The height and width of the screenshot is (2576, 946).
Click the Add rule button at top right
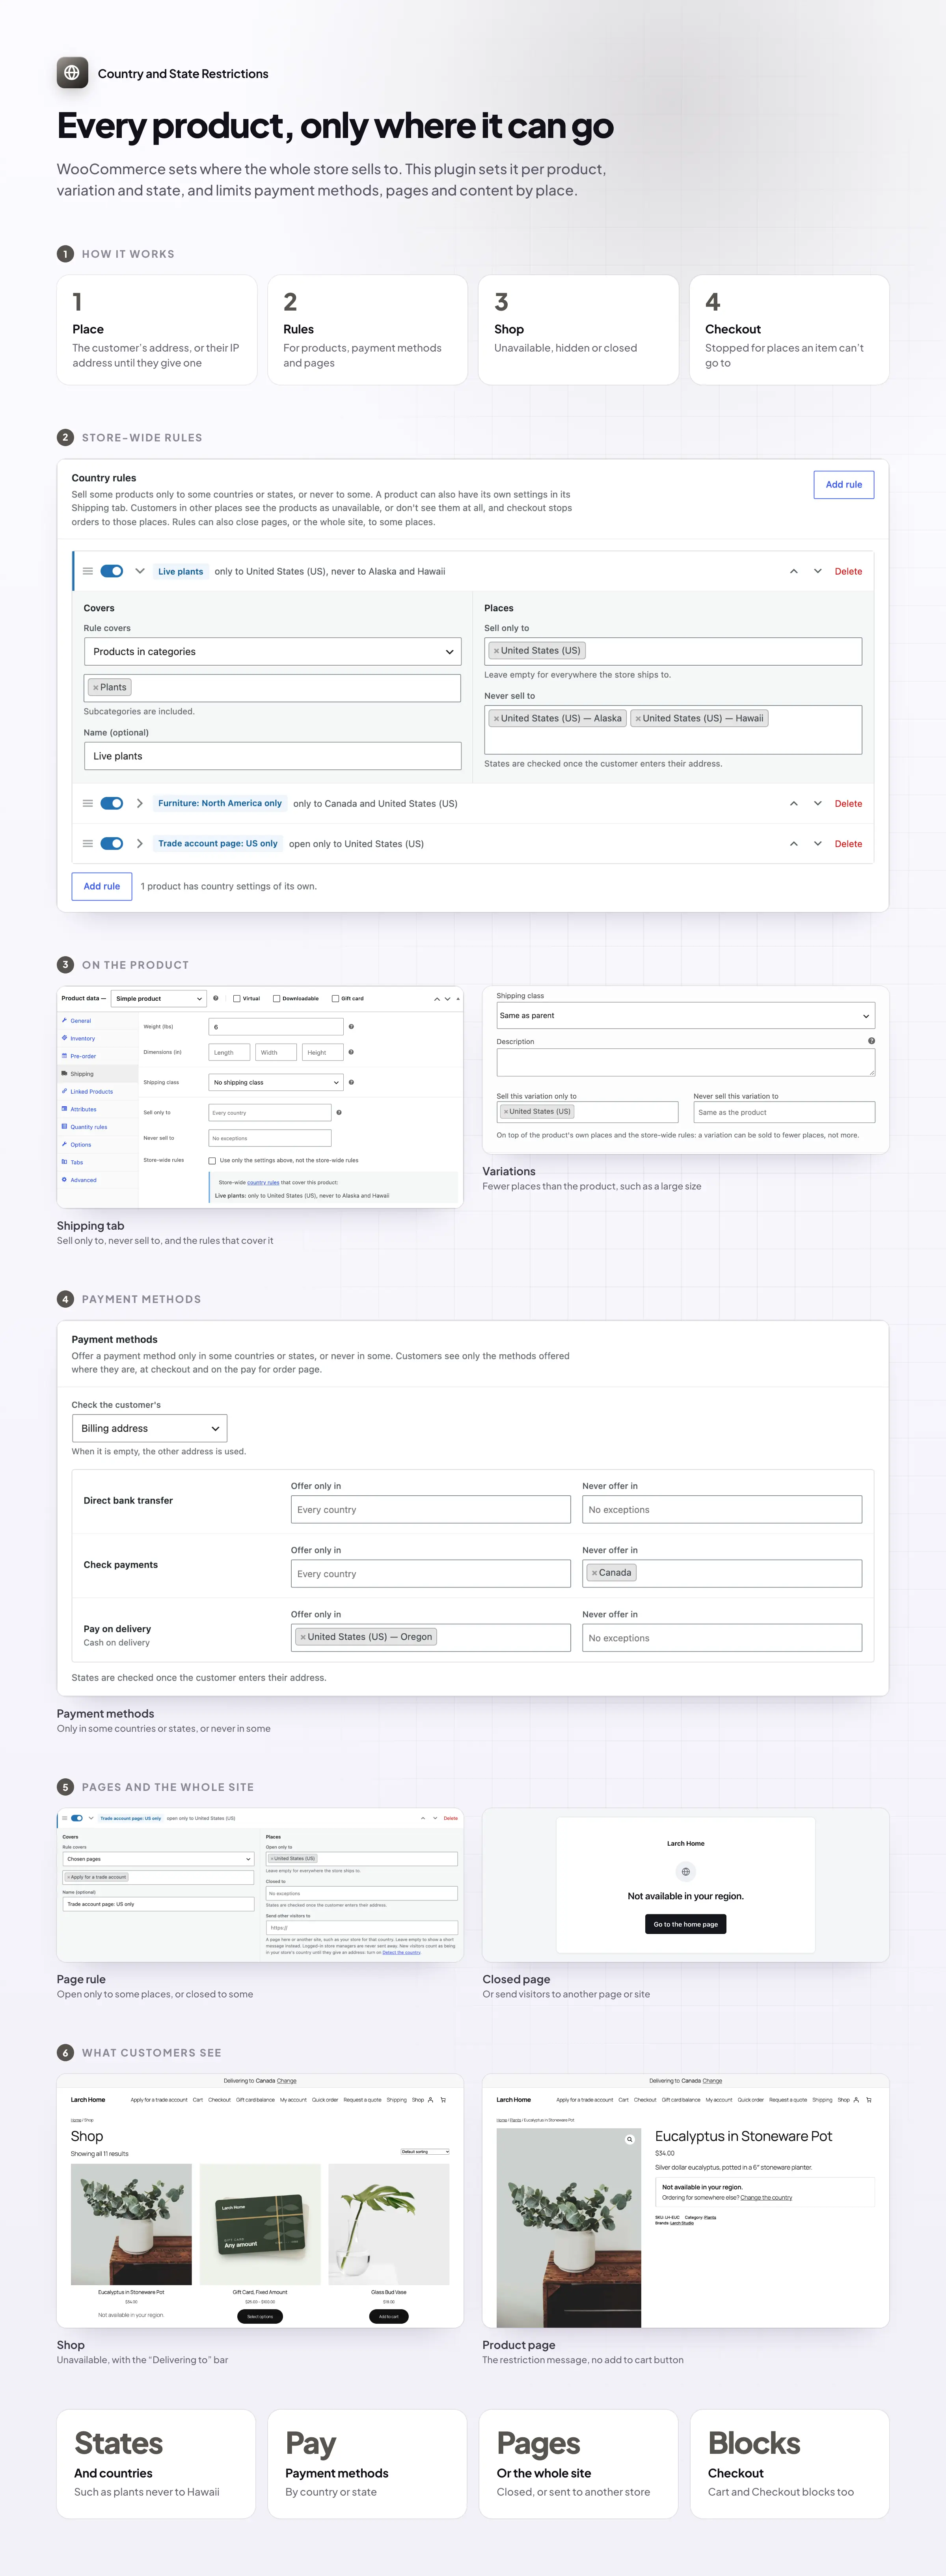[x=844, y=484]
